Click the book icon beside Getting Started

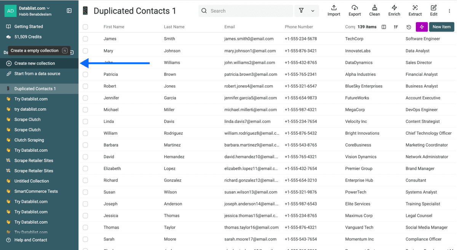pos(8,27)
